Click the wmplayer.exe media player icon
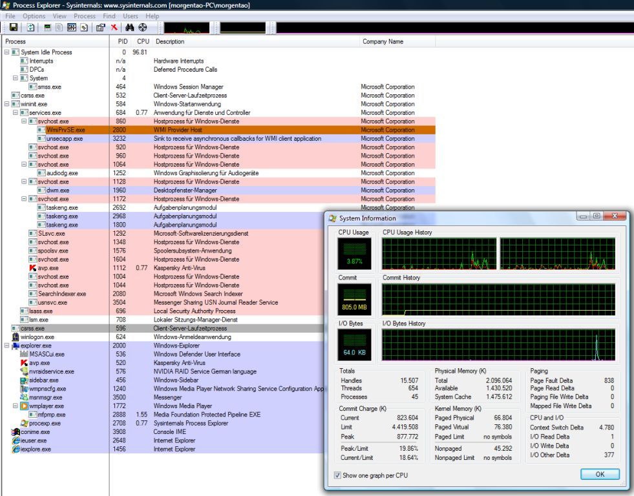The height and width of the screenshot is (496, 634). coord(25,406)
